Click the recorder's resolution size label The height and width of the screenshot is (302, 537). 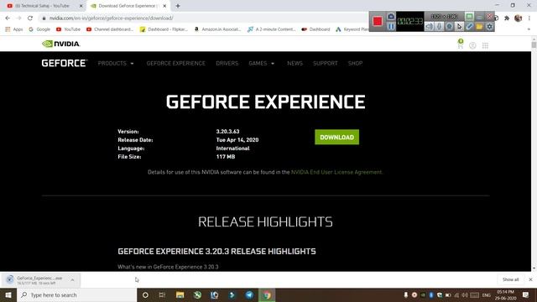444,17
